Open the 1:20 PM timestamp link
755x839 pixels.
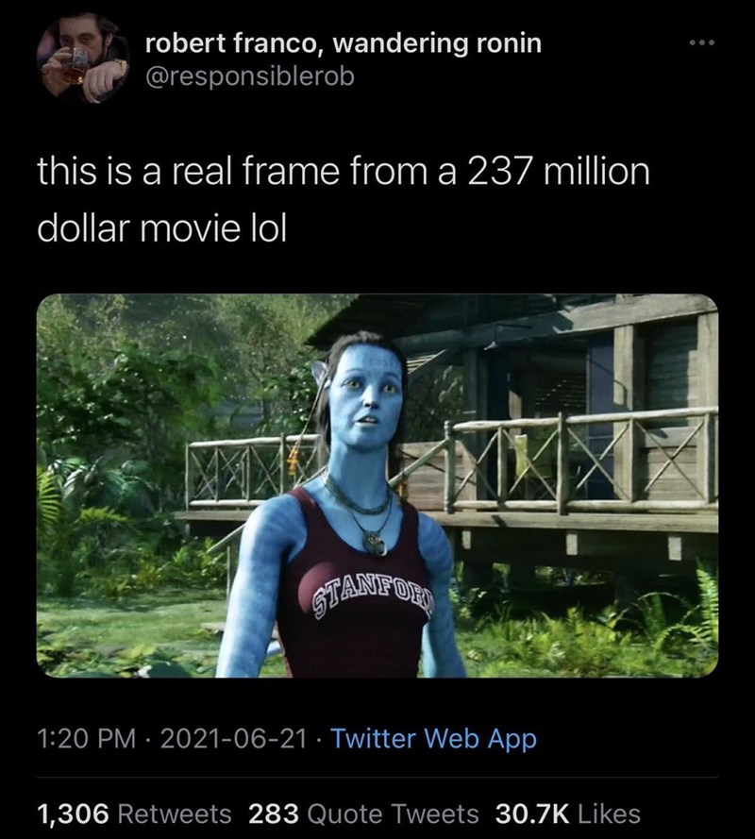83,738
